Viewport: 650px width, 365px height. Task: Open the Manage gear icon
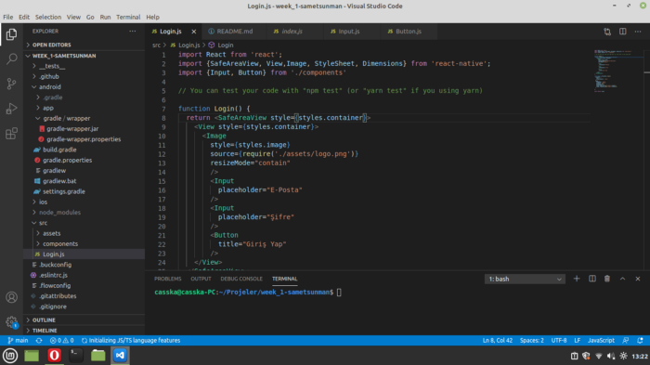[x=11, y=322]
